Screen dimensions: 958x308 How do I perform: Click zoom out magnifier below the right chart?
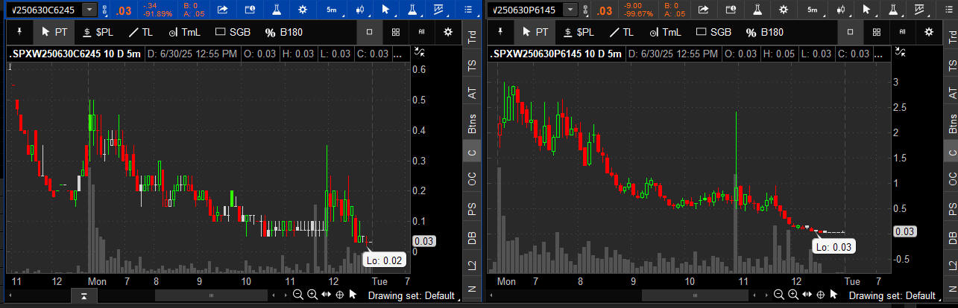click(778, 295)
